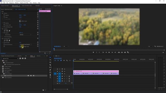
Task: Open the Window menu
Action: click(35, 3)
